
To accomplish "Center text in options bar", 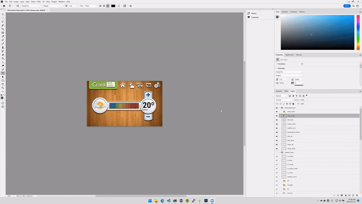I will (x=104, y=6).
